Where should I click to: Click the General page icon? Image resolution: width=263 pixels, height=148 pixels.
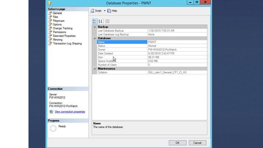coord(50,13)
